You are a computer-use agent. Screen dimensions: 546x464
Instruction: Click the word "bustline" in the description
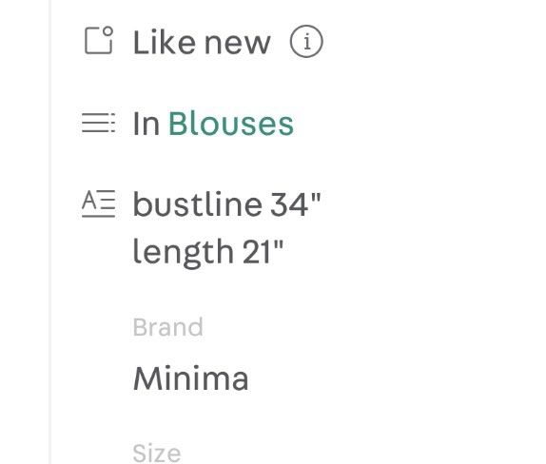pos(198,204)
